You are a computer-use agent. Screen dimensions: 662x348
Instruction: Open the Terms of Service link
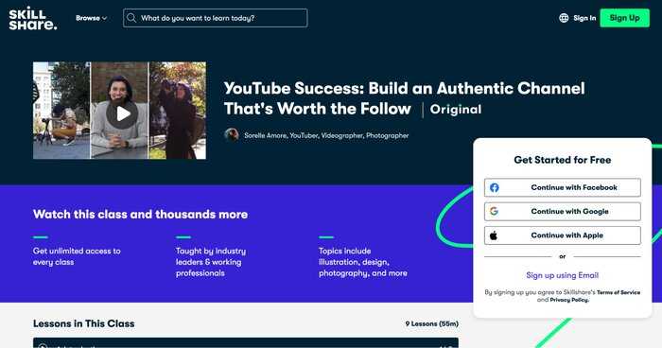tap(618, 292)
